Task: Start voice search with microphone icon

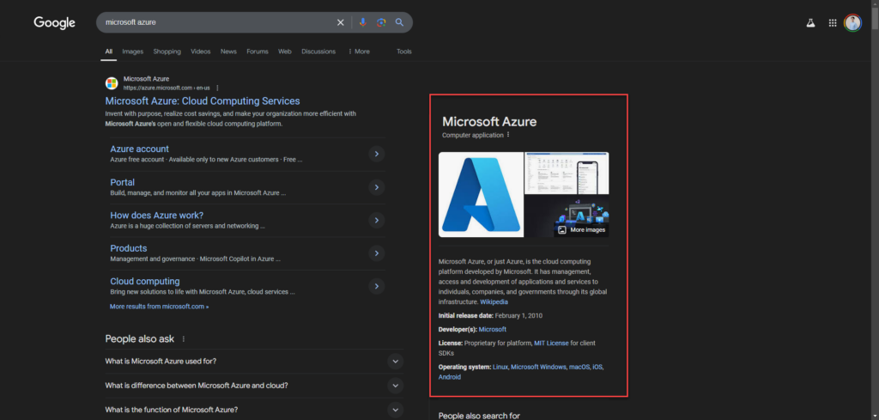Action: click(x=363, y=22)
